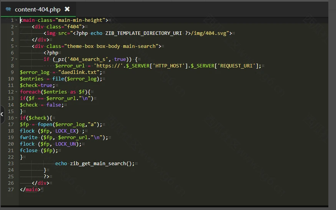336x210 pixels.
Task: Fold the f404 div on line 2
Action: click(16, 26)
